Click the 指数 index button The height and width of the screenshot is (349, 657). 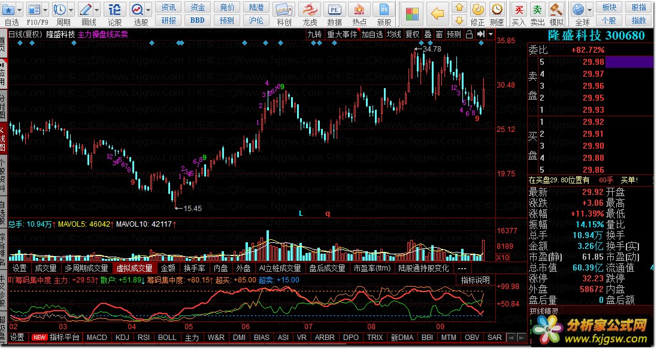[638, 20]
